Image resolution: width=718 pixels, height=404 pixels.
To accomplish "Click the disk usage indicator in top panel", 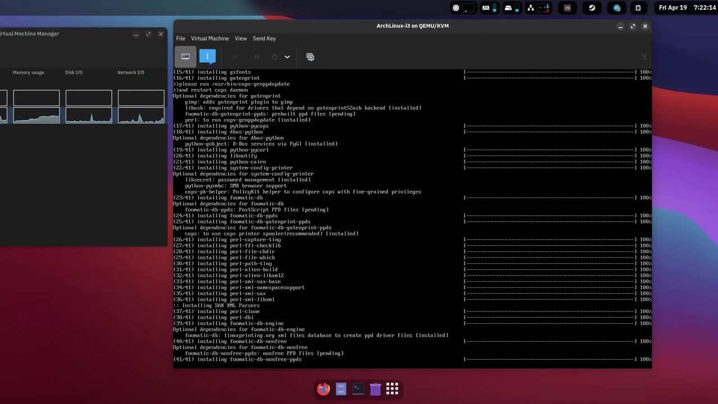I will (513, 8).
